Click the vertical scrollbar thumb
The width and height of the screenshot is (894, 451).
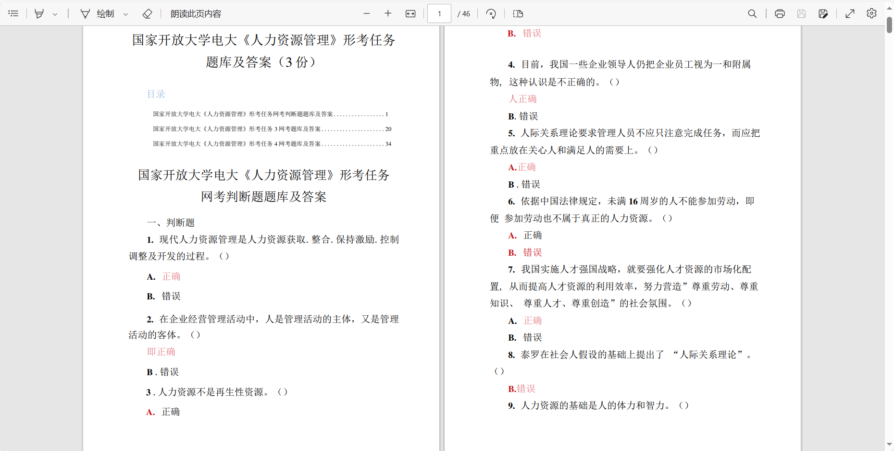889,24
